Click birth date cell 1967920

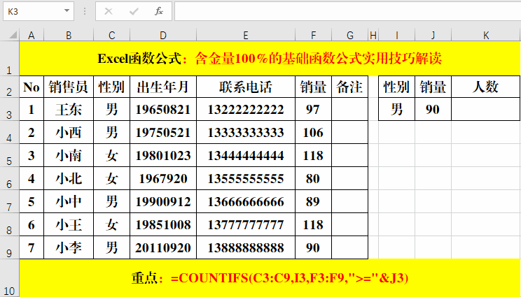click(162, 178)
